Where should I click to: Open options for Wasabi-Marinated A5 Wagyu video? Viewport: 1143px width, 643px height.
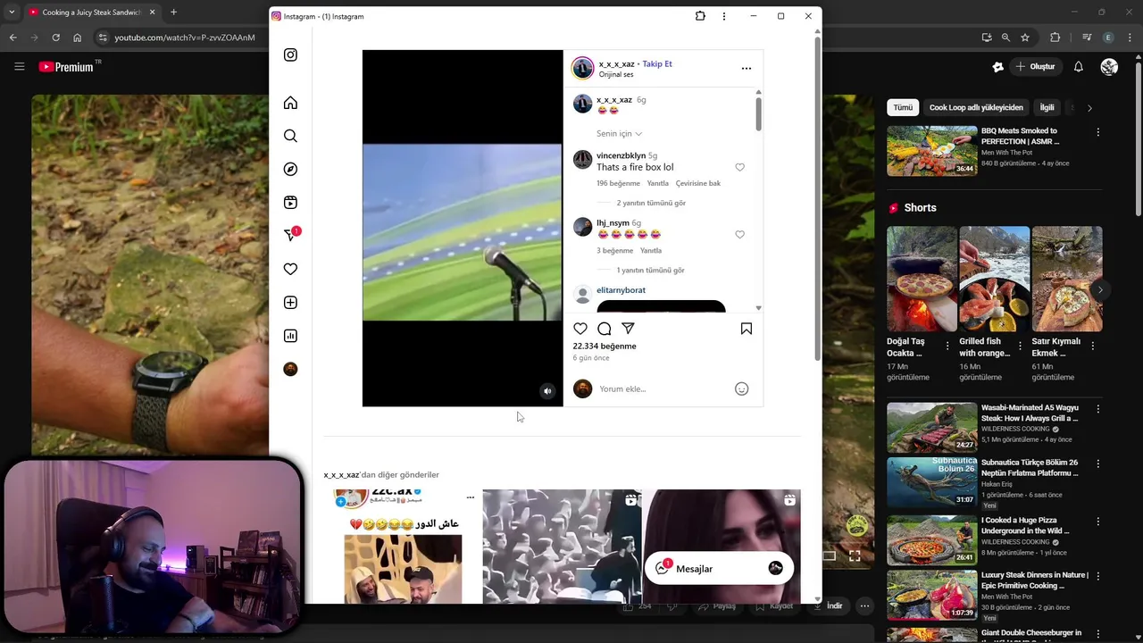pyautogui.click(x=1098, y=408)
